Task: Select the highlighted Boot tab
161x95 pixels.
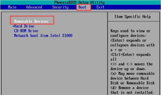Action: [x=82, y=7]
